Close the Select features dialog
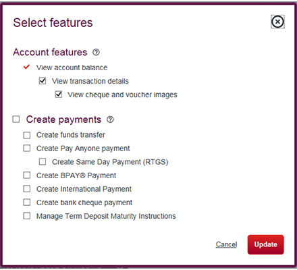The image size is (297, 270). coord(277,22)
